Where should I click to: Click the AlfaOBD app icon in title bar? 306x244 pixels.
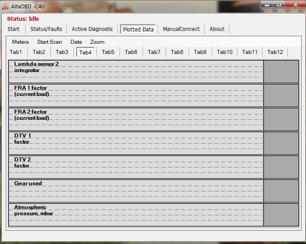5,7
